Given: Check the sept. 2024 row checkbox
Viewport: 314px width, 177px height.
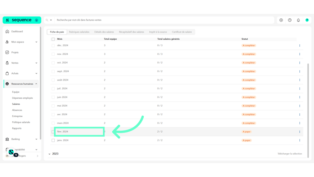Looking at the screenshot, I should click(53, 71).
